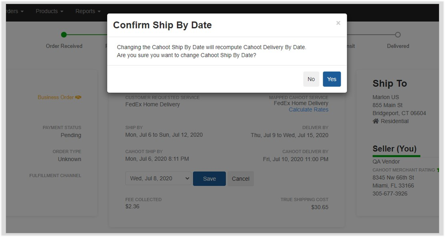The image size is (445, 237).
Task: Click the Cahoot Merchant Rating star icon
Action: click(438, 170)
